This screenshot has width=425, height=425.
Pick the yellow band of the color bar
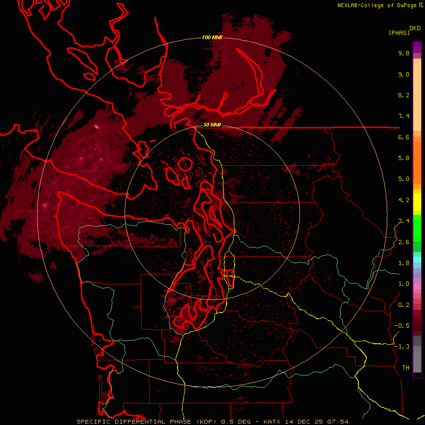click(x=417, y=202)
